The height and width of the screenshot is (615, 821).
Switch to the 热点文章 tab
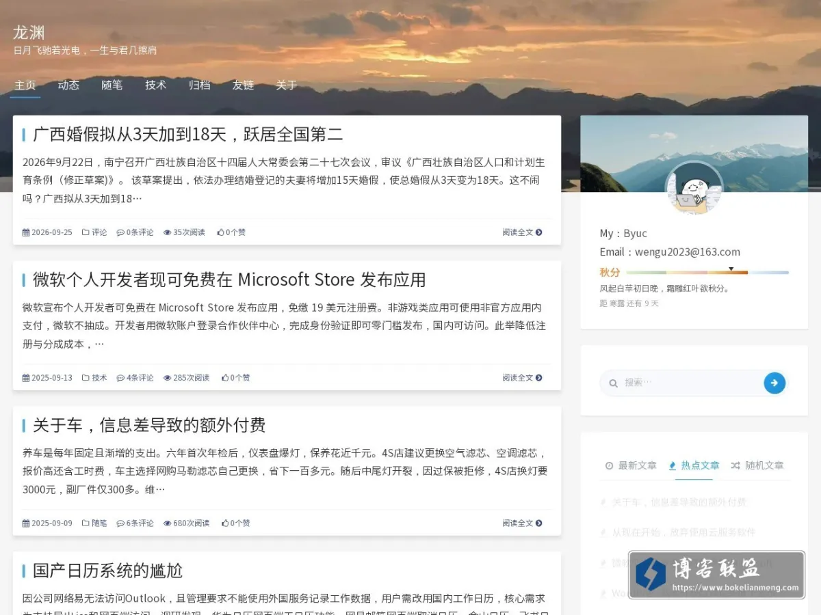pyautogui.click(x=694, y=465)
